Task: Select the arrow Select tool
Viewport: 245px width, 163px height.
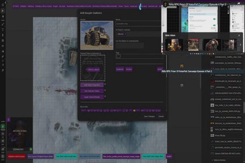Action: (3, 11)
